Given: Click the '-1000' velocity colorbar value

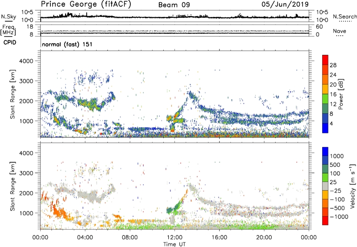Looking at the screenshot, I should (x=339, y=217).
